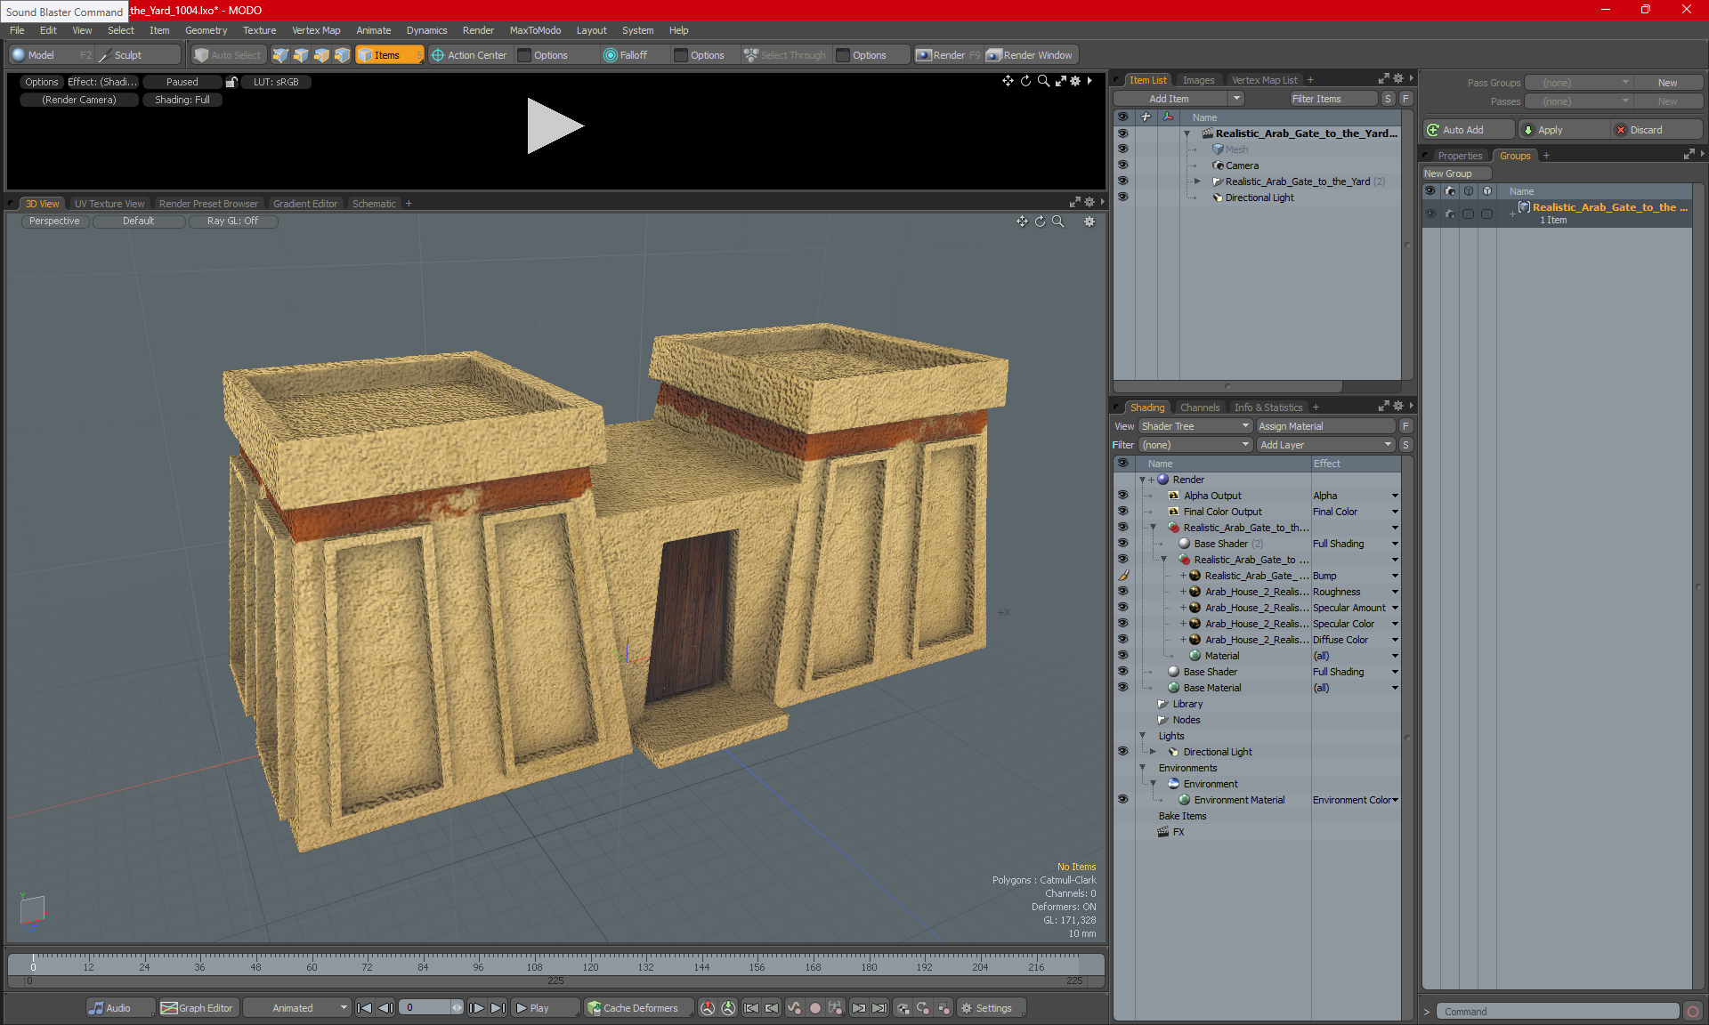Hide Alpha Output shader layer

pos(1122,496)
